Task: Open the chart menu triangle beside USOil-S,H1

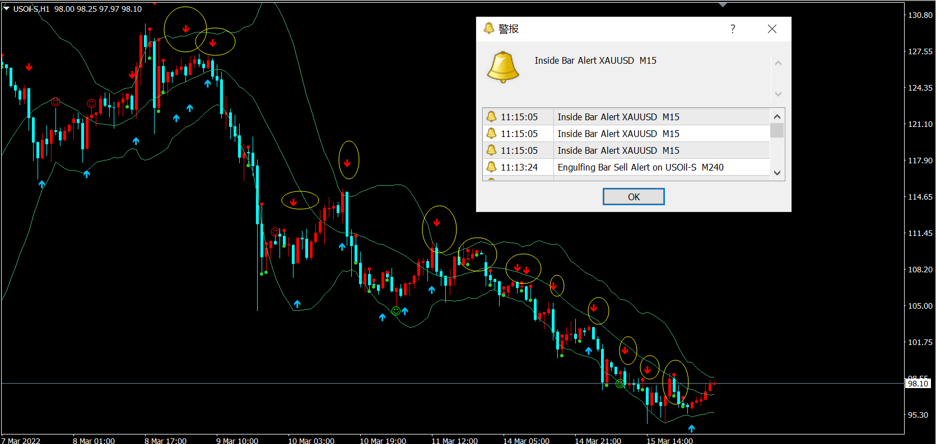Action: (7, 8)
